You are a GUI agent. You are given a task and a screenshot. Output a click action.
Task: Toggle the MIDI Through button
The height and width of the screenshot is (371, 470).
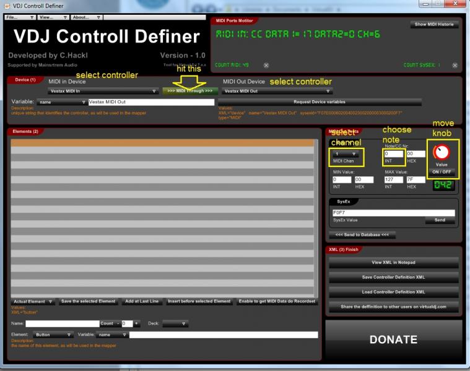[189, 91]
